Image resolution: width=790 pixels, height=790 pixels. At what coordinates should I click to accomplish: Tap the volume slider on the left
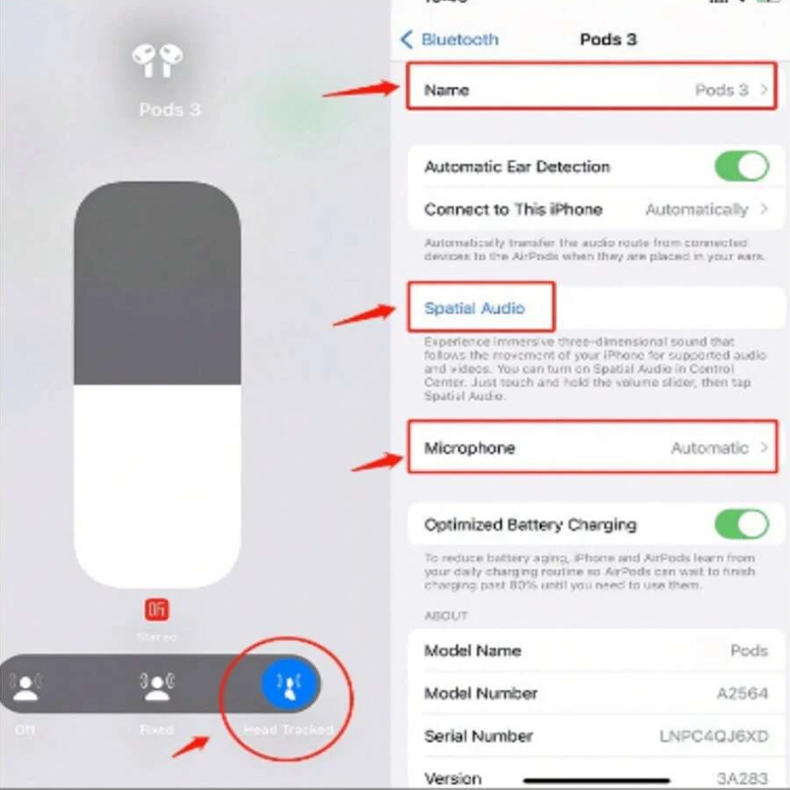click(x=157, y=385)
